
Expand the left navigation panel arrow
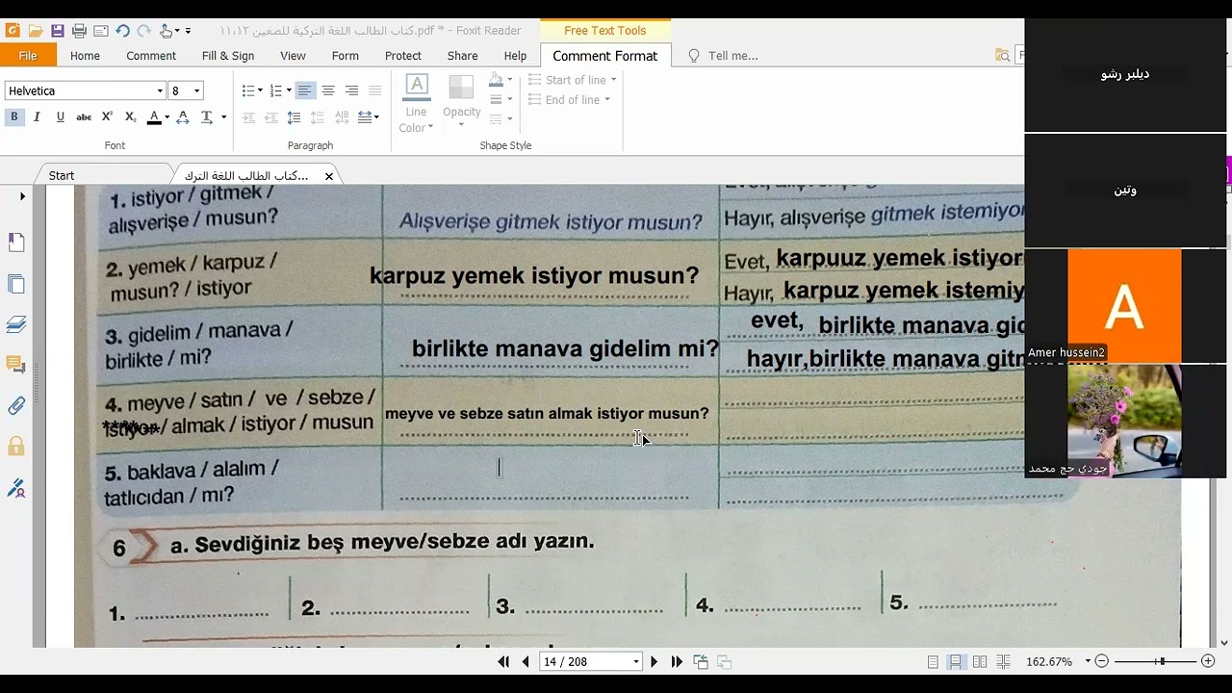pos(22,196)
